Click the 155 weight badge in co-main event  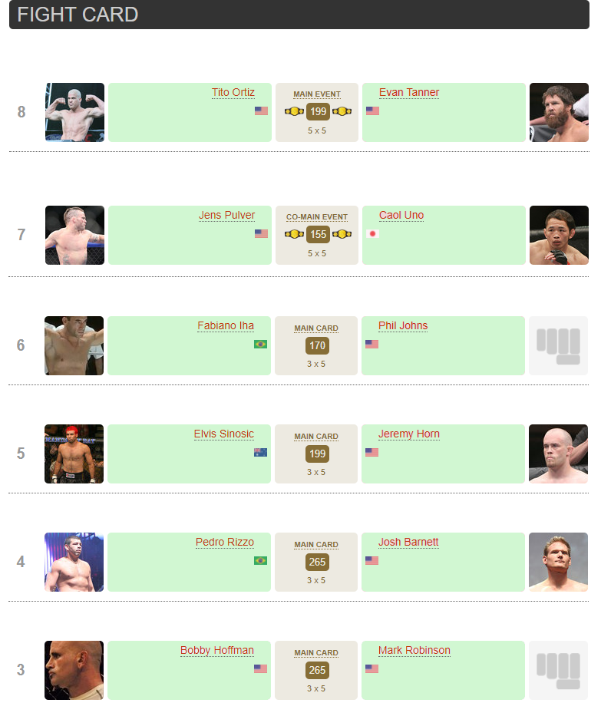[x=318, y=234]
